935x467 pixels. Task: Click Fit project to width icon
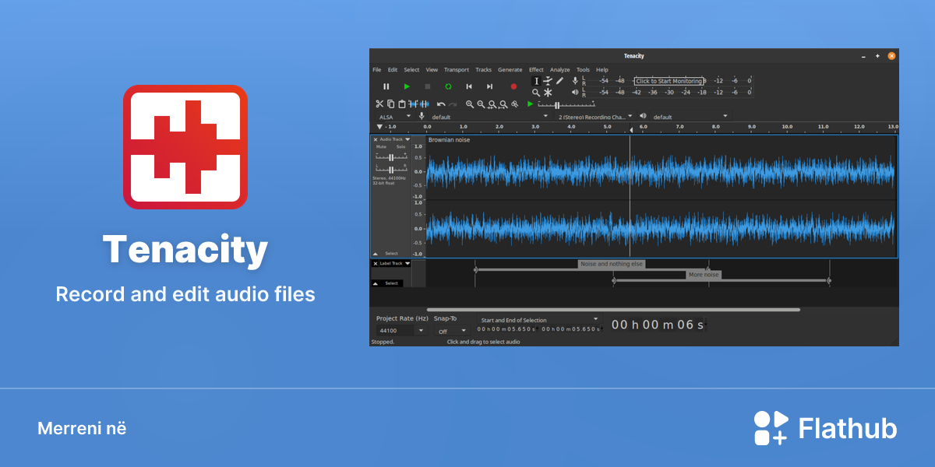coord(503,104)
